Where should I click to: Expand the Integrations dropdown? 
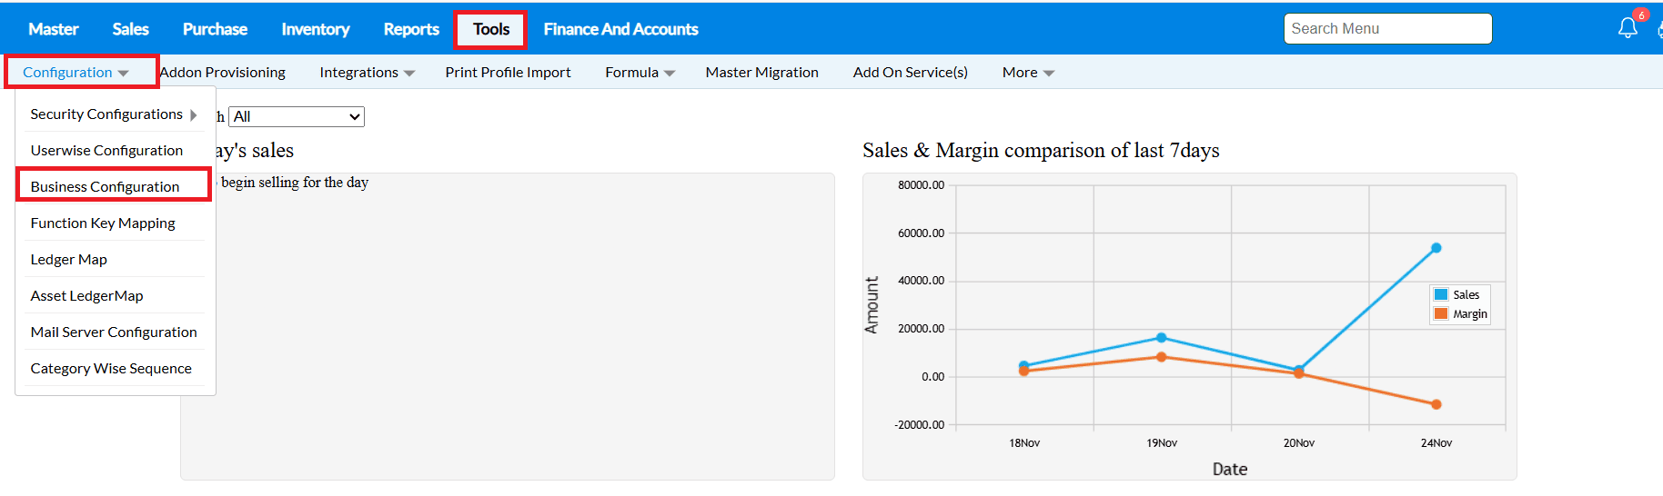pos(367,73)
